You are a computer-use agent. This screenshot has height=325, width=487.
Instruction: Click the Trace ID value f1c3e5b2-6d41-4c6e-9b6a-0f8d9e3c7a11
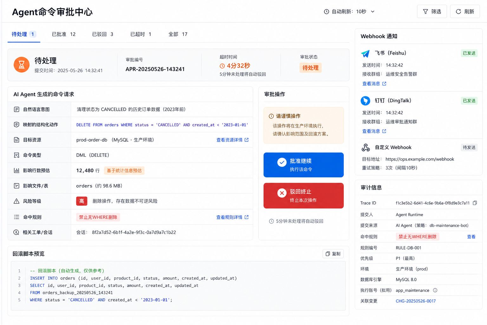tap(432, 203)
